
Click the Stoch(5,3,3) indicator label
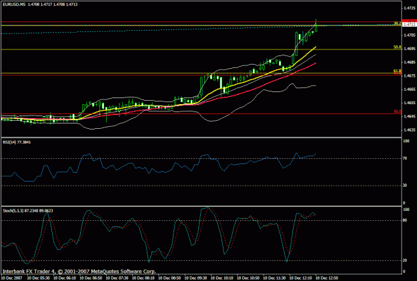(27, 211)
